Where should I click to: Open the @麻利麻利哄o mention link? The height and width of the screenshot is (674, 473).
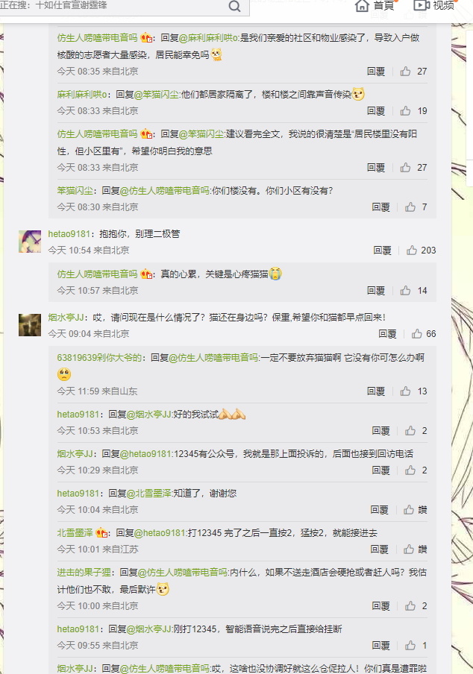tap(208, 38)
